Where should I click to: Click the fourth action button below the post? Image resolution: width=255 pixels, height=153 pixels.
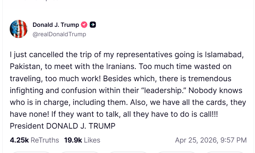click(x=176, y=152)
